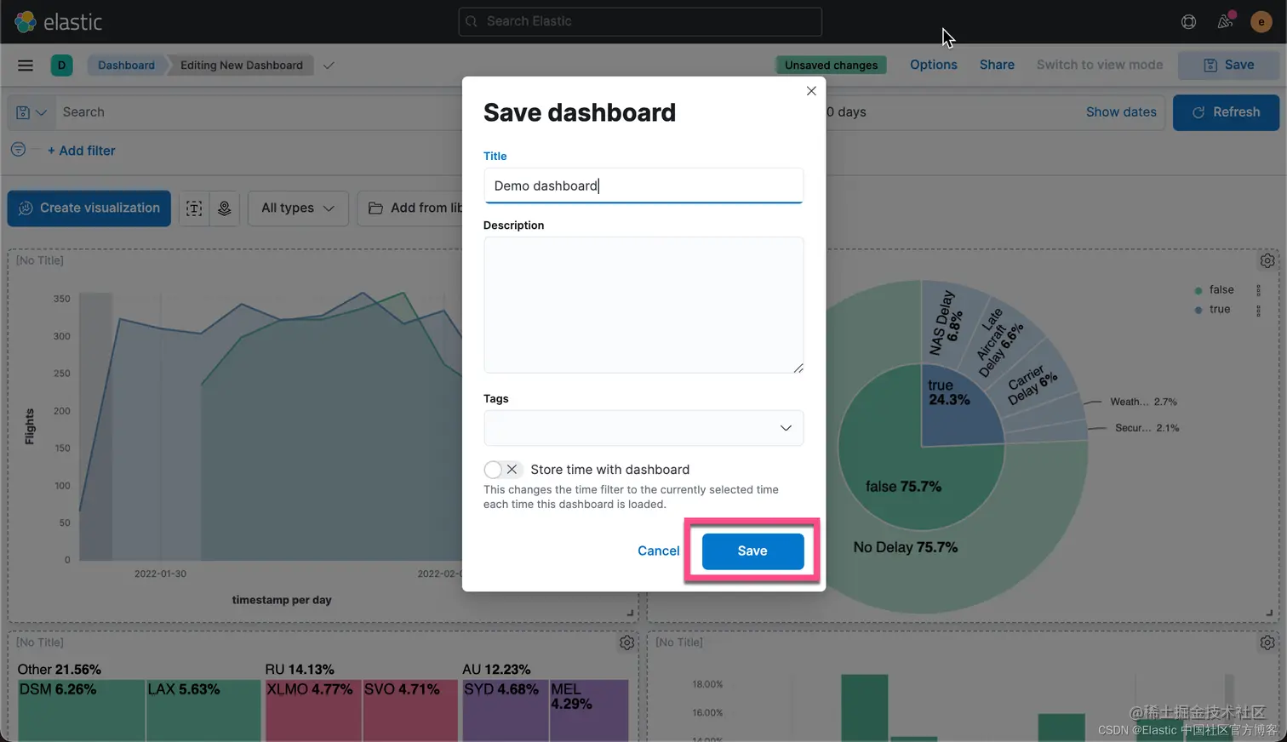The height and width of the screenshot is (742, 1287).
Task: Focus the Description text area
Action: pos(643,305)
